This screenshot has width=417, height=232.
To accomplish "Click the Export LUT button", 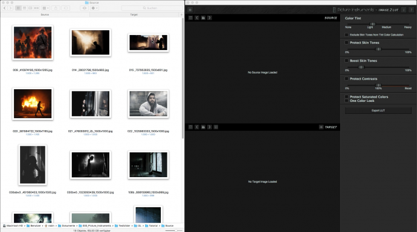I will (x=378, y=110).
